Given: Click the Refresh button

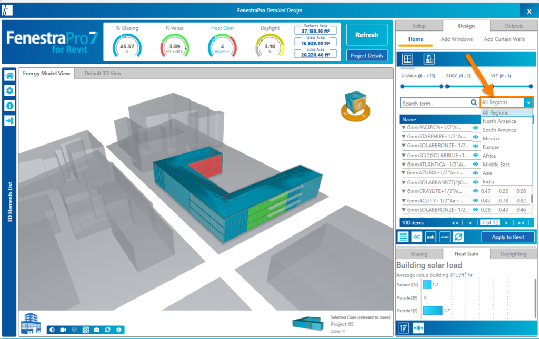Looking at the screenshot, I should click(367, 35).
